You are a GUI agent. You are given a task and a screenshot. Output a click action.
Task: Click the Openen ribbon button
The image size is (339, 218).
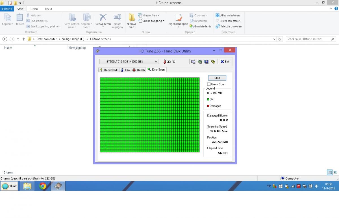pyautogui.click(x=198, y=16)
